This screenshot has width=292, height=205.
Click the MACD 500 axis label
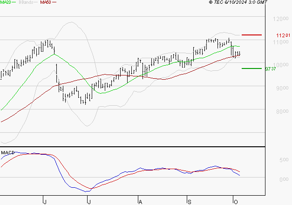click(284, 160)
